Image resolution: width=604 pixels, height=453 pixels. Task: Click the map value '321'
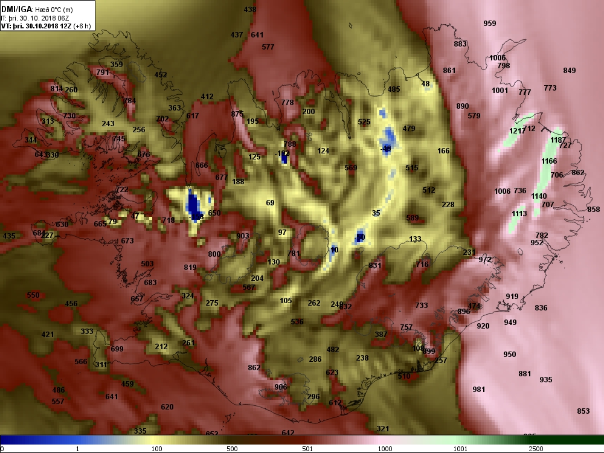(382, 429)
